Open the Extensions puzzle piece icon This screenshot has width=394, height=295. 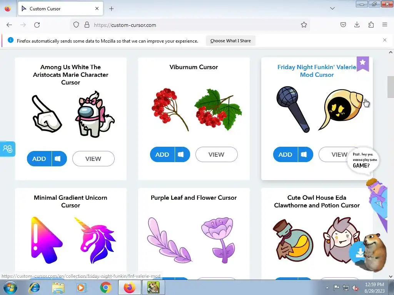371,25
